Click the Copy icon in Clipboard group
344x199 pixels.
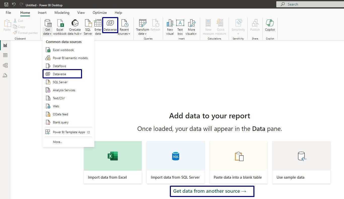(15, 27)
